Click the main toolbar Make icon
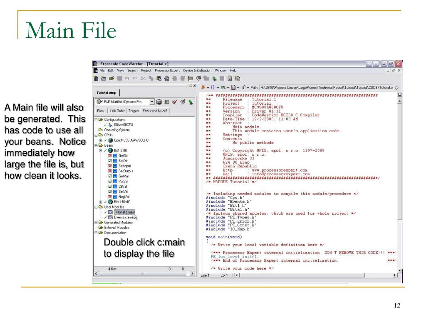Screen dimensions: 426x319 198,79
